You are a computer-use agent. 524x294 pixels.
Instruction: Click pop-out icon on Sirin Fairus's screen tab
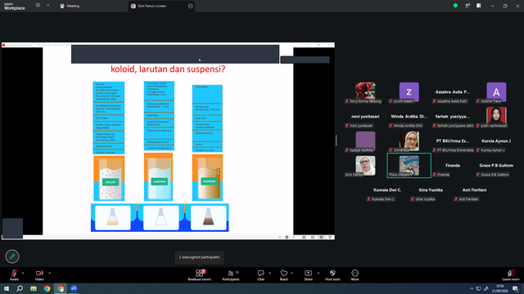click(x=191, y=6)
